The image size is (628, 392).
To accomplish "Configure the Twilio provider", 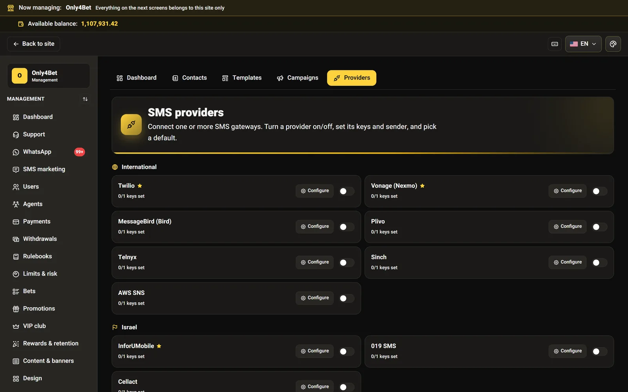I will coord(315,191).
